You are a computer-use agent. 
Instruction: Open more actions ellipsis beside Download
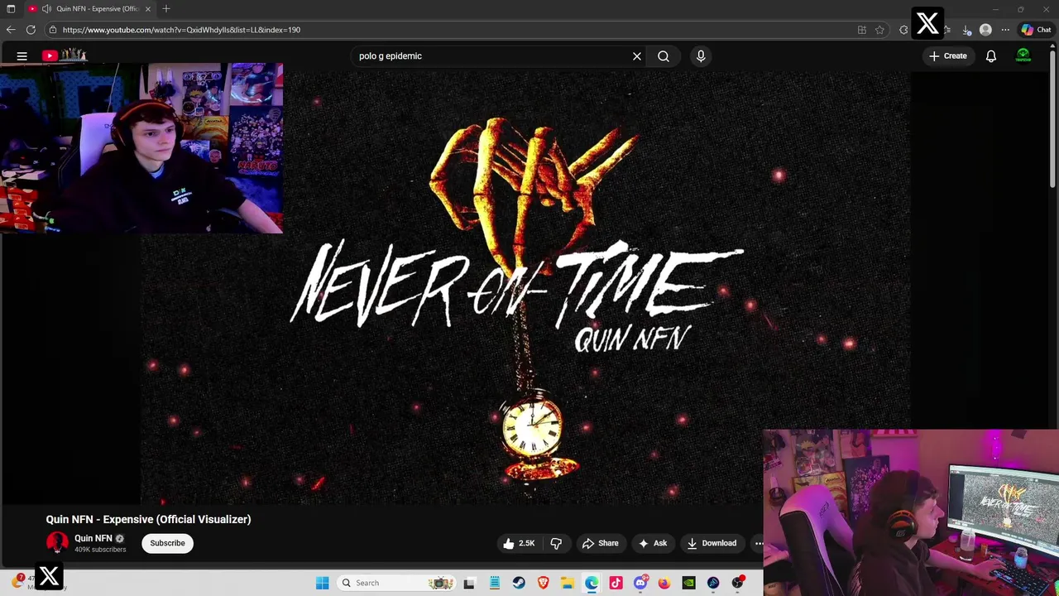[x=758, y=543]
